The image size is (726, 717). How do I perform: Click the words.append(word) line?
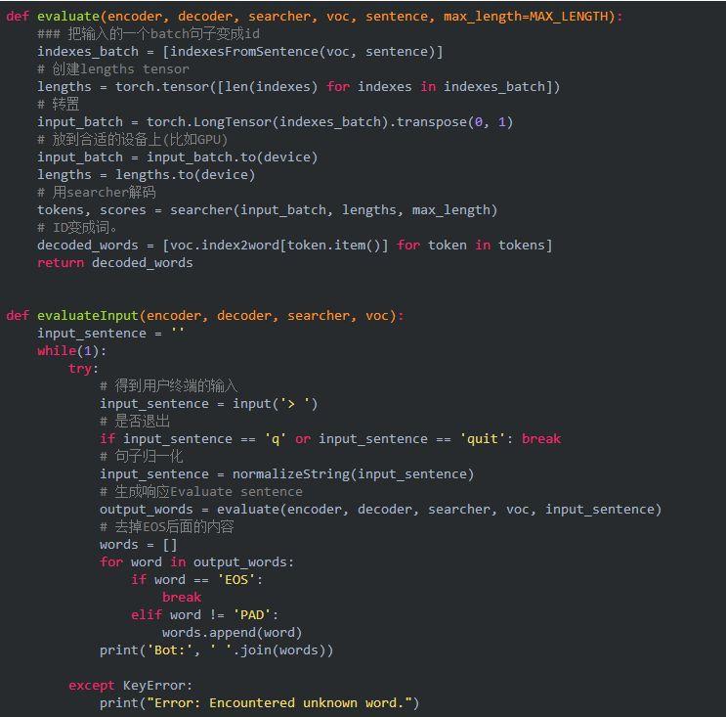pos(232,633)
